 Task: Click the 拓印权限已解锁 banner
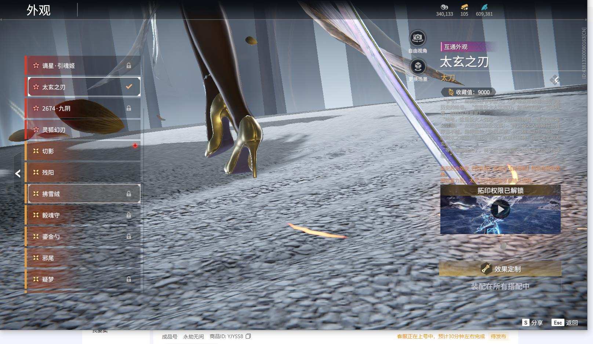tap(500, 191)
